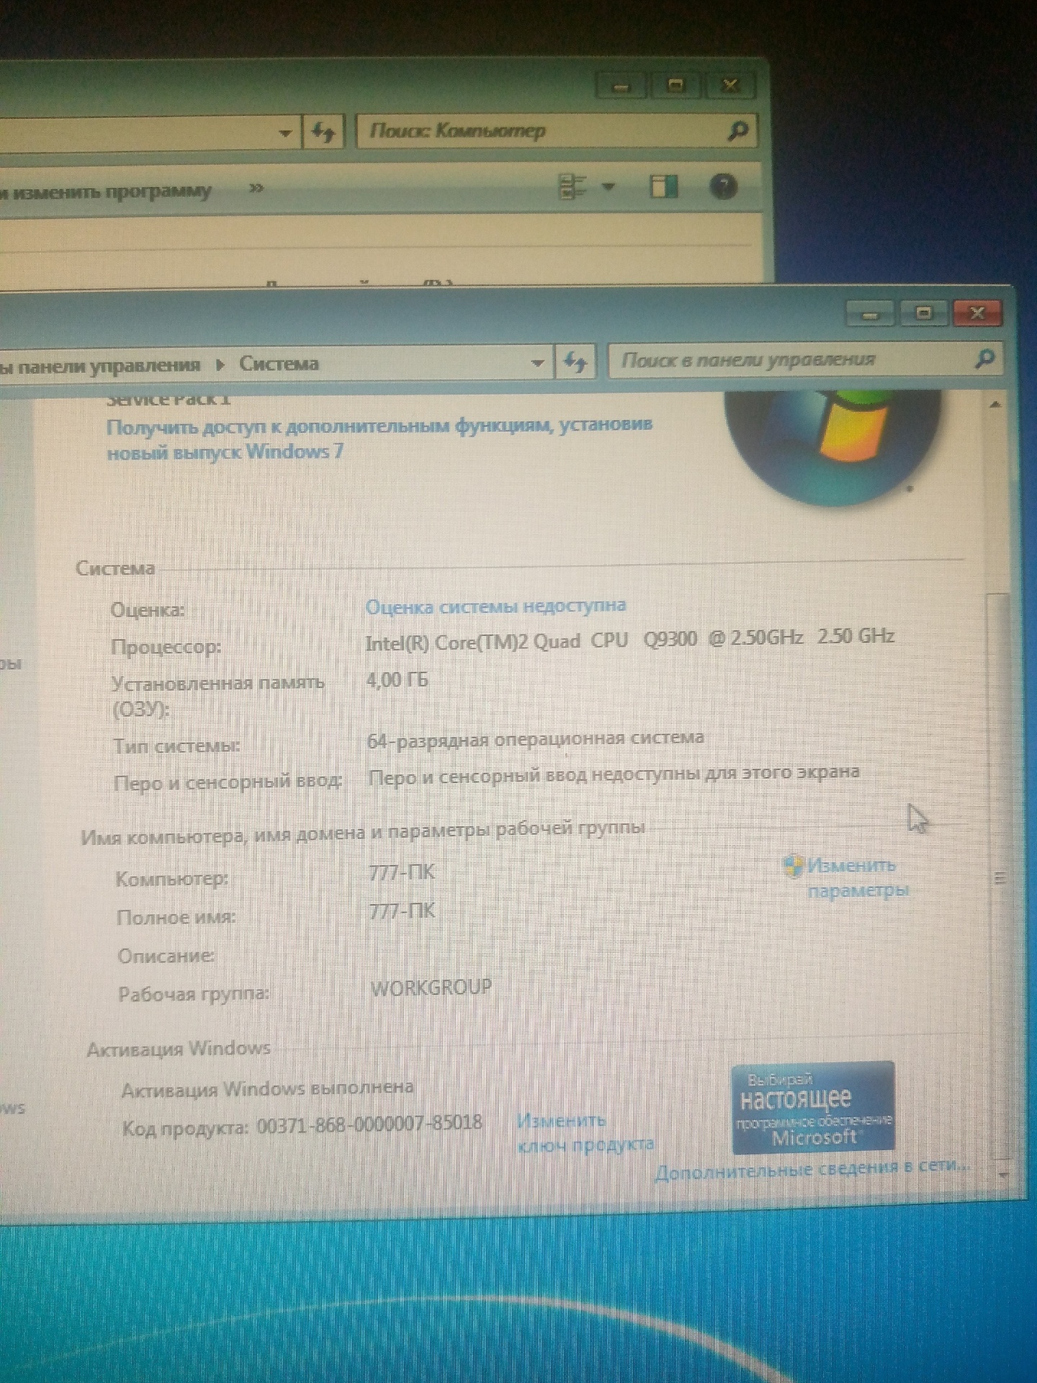The height and width of the screenshot is (1383, 1037).
Task: Change view using the view icon in Computer window
Action: coord(573,187)
